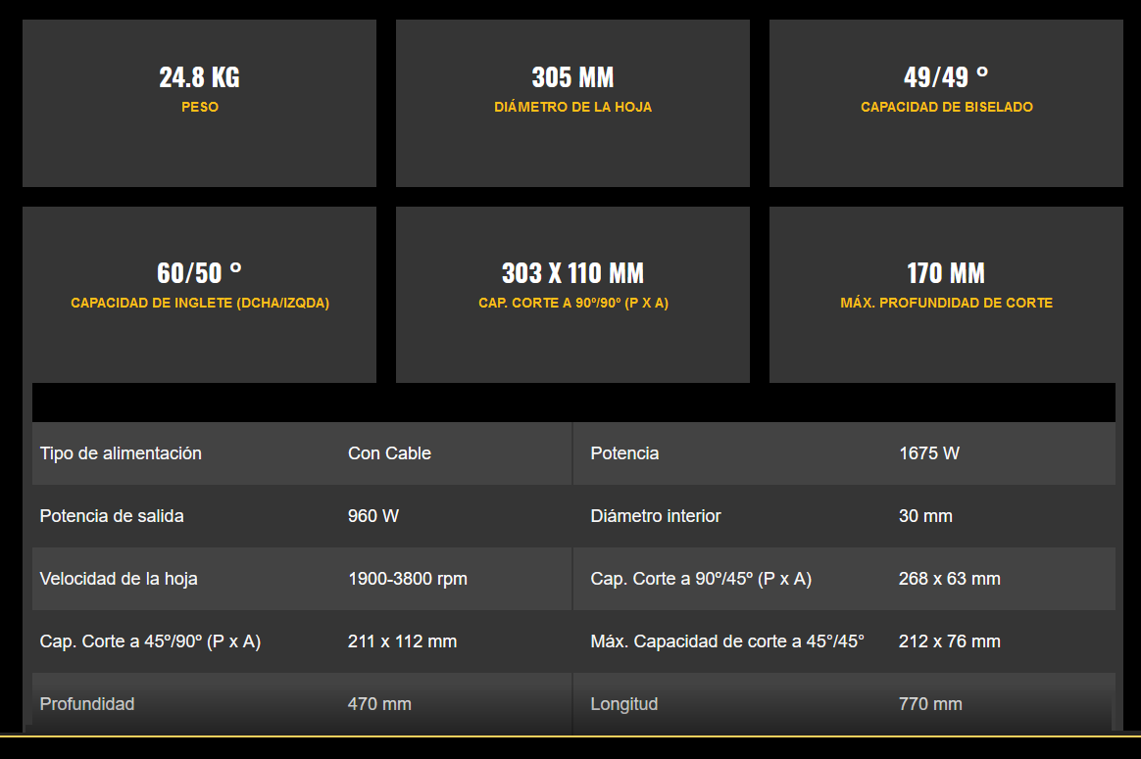The height and width of the screenshot is (759, 1141).
Task: Click the 49/49° bevel capacity card
Action: click(x=946, y=103)
